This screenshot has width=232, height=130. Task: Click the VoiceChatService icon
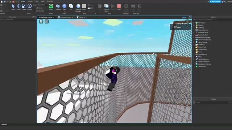coord(196,62)
